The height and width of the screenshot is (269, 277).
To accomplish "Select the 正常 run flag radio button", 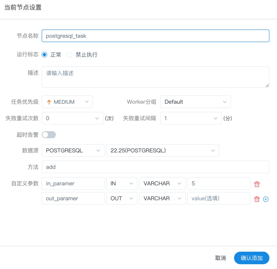I will coord(45,55).
